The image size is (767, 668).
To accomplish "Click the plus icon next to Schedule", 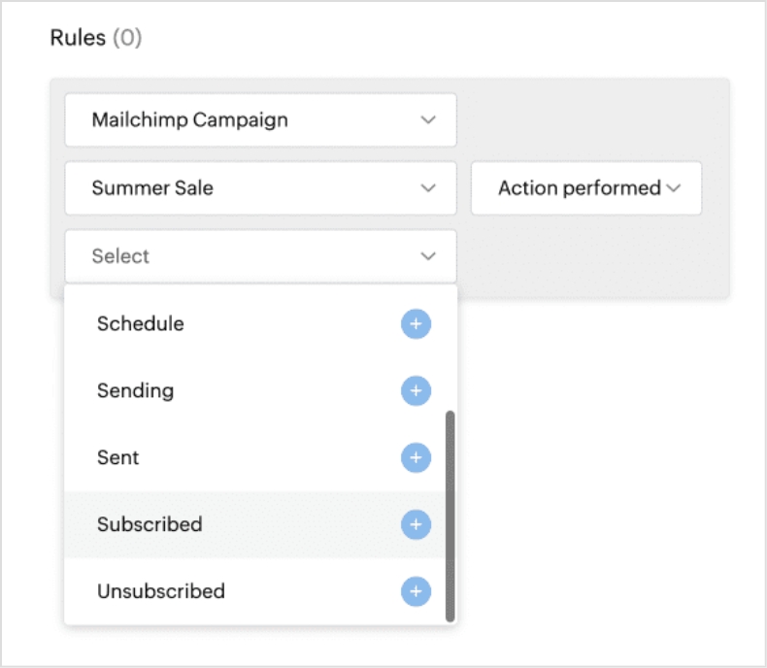I will click(x=416, y=324).
